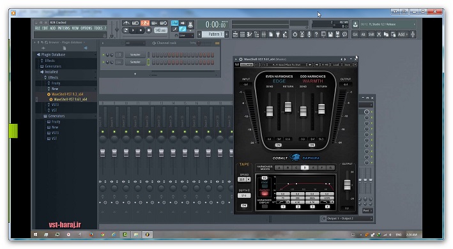Screen dimensions: 453x249
Task: Click the transport Stop button
Action: point(141,30)
